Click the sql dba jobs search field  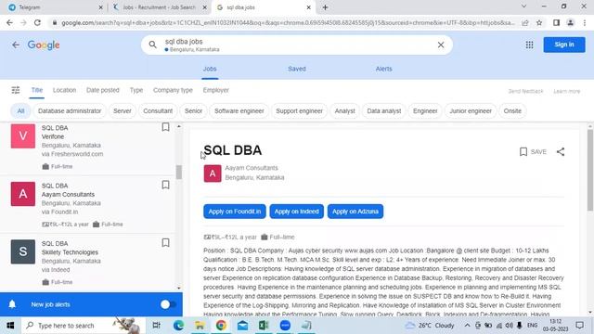click(297, 45)
